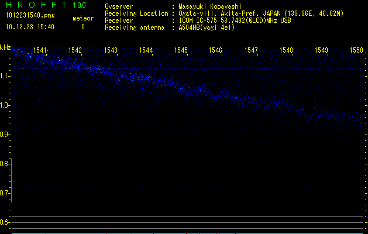
Task: Click the 1545 time marker
Action: coord(181,51)
